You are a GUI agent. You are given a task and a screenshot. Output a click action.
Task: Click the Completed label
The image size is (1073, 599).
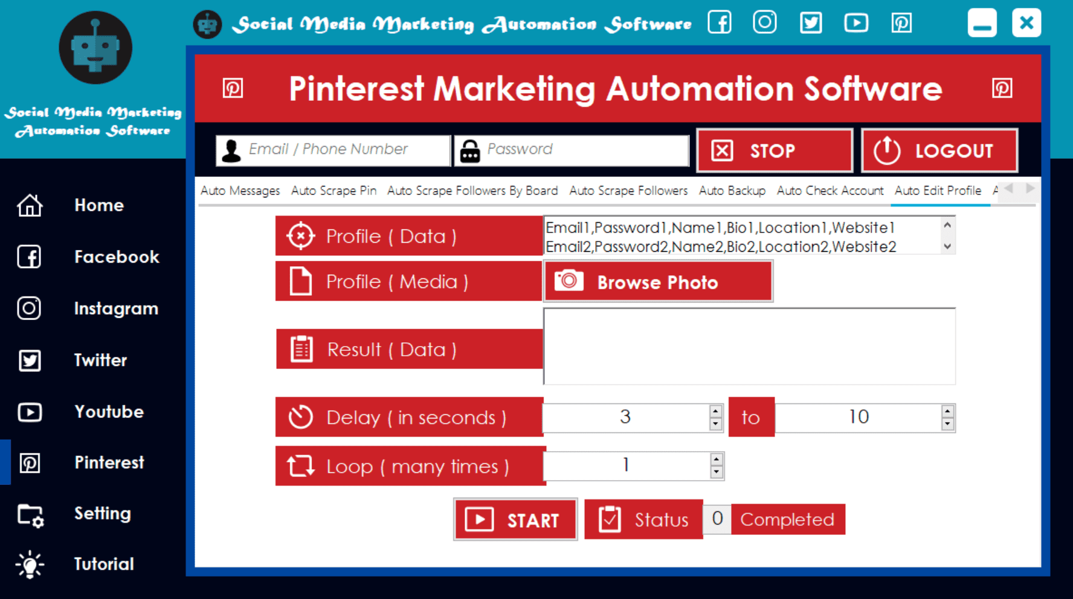click(788, 519)
